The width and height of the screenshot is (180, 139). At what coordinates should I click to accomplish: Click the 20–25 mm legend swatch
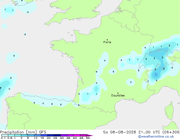[x=51, y=135]
